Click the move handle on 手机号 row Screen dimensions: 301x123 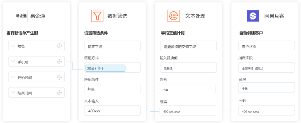point(59,61)
